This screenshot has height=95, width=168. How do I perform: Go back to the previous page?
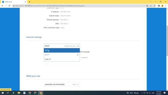point(2,6)
